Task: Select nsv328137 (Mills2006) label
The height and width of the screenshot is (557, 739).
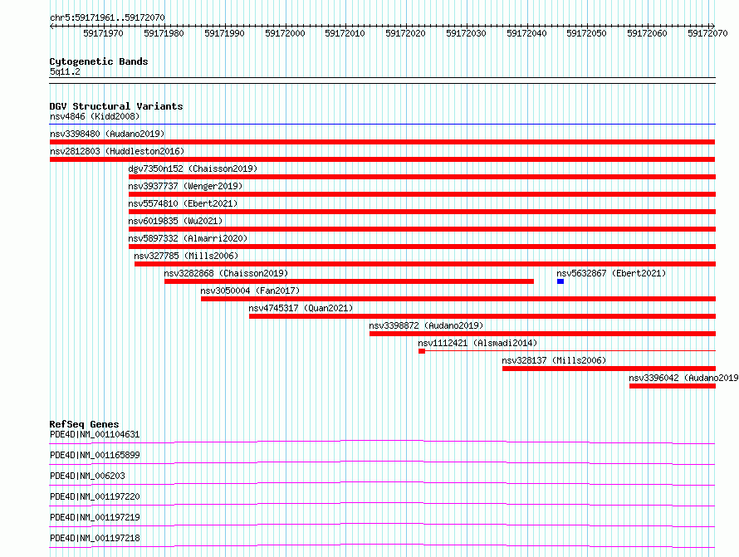Action: click(554, 360)
